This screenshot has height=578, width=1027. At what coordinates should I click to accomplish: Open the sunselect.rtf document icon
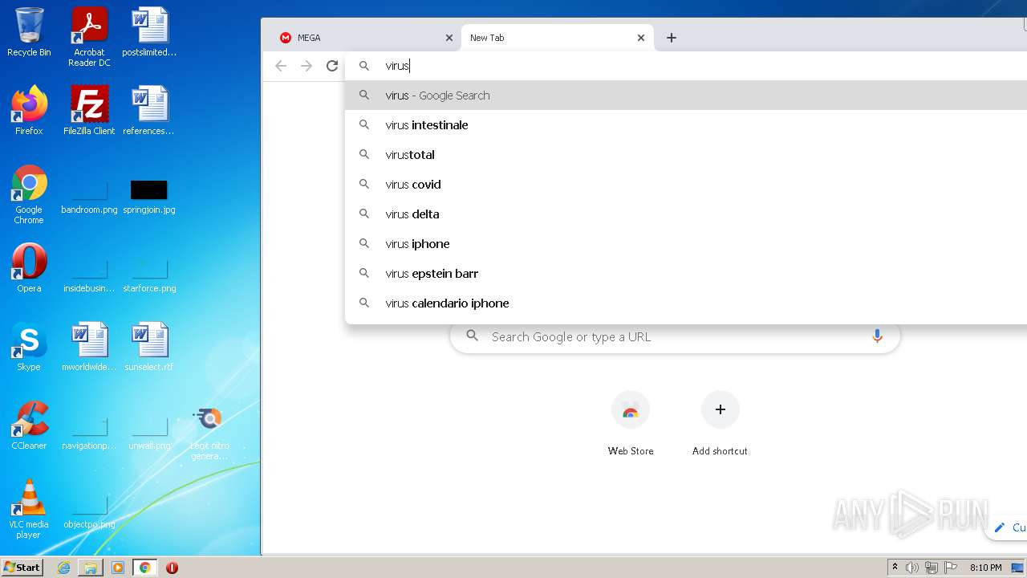coord(149,347)
